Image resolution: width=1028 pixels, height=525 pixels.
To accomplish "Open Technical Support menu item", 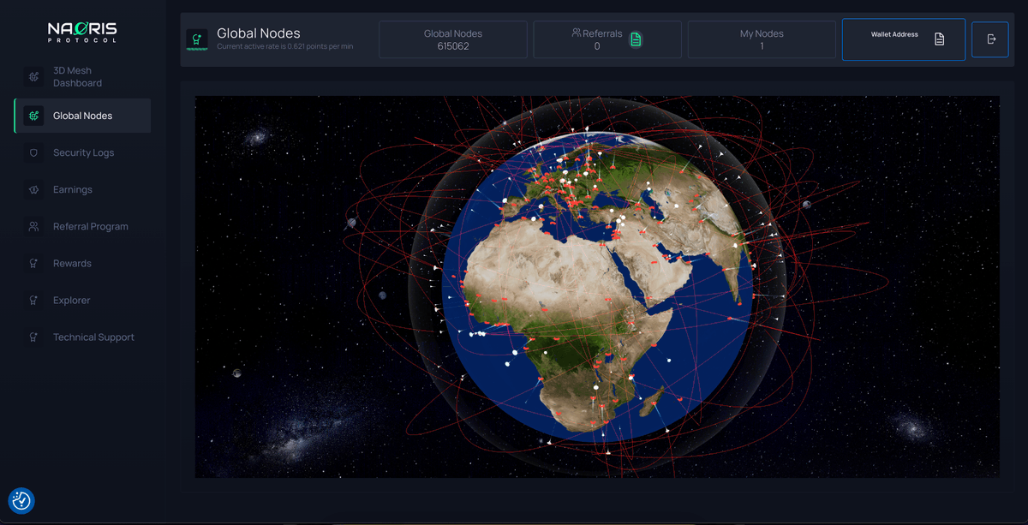I will tap(82, 337).
